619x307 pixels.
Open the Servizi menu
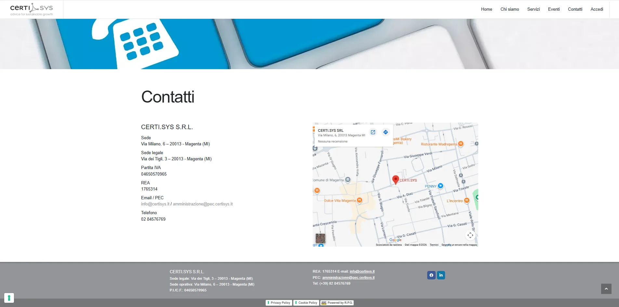tap(533, 9)
